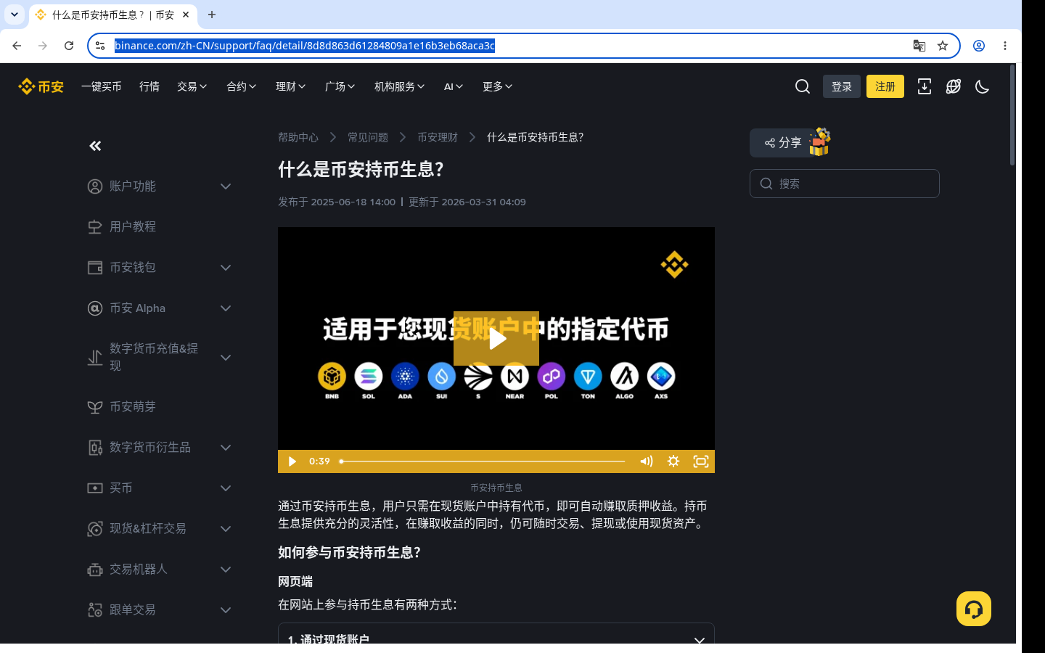Reload the page

tap(69, 46)
